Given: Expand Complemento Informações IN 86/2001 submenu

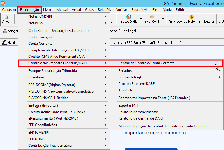Looking at the screenshot, I should pyautogui.click(x=64, y=50).
